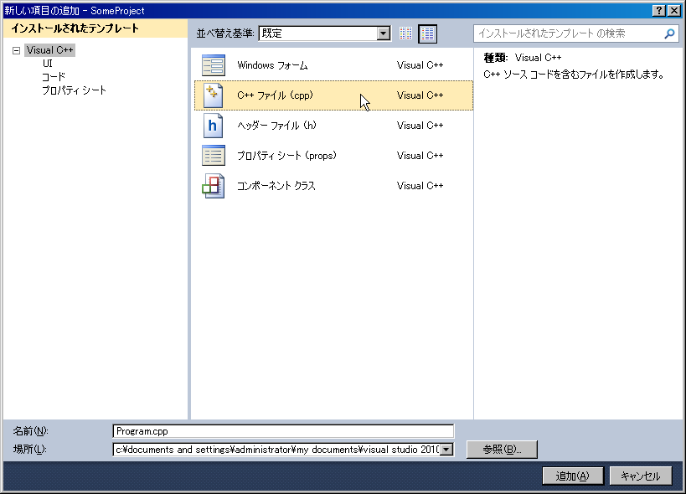Click the 追加 button to add item
Image resolution: width=686 pixels, height=494 pixels.
572,476
